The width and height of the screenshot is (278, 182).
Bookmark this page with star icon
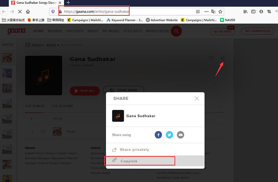pos(220,12)
